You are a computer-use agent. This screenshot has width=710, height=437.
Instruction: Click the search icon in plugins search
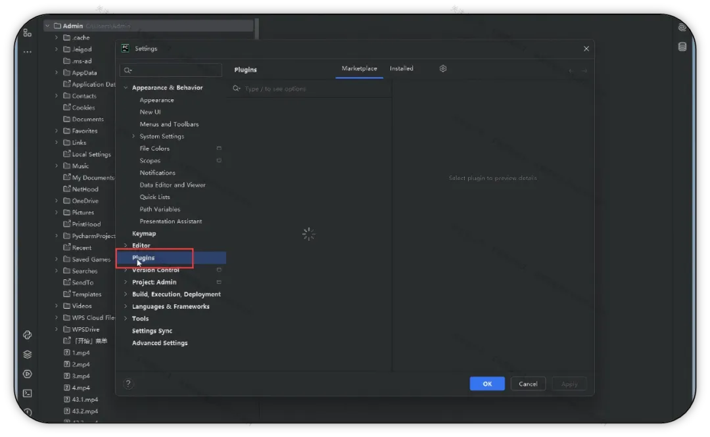pyautogui.click(x=237, y=89)
